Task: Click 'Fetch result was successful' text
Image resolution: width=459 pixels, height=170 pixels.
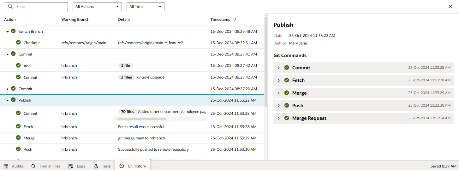Action: pyautogui.click(x=141, y=127)
